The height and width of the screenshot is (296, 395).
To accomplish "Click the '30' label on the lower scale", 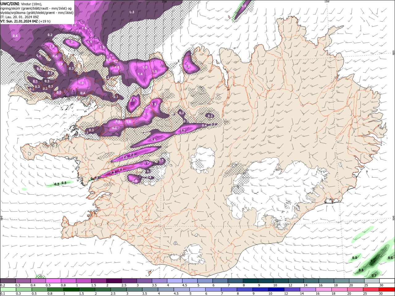I will [x=381, y=294].
